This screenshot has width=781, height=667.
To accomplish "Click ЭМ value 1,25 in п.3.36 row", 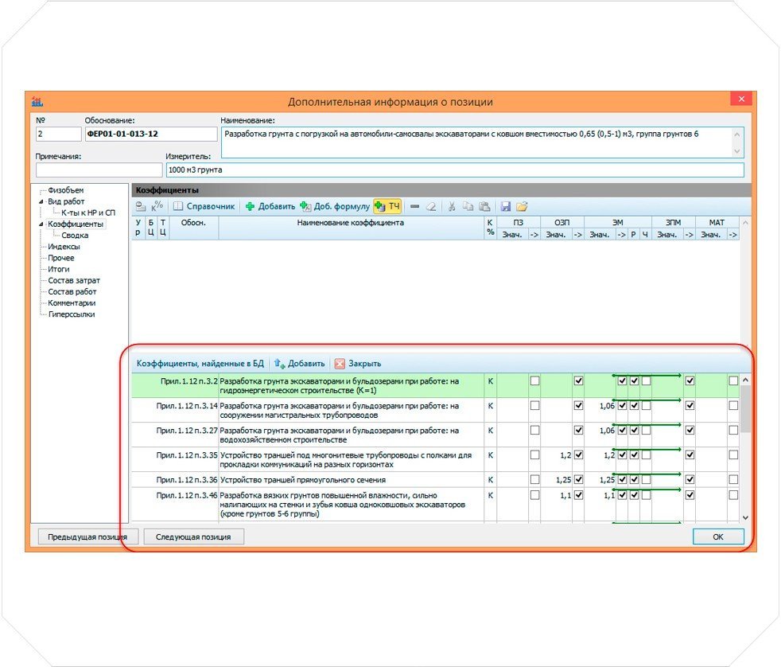I will click(607, 480).
